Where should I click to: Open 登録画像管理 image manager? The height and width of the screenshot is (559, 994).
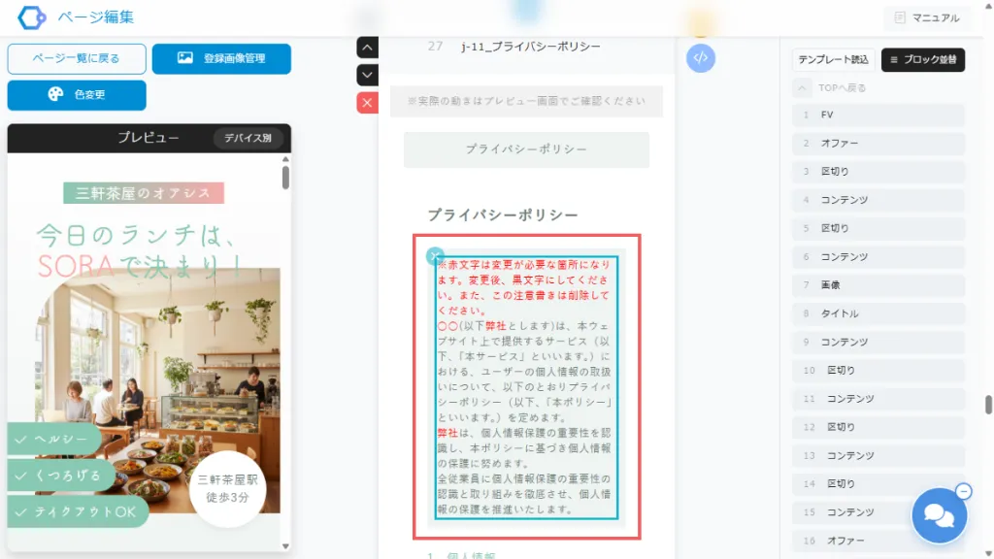pos(221,59)
